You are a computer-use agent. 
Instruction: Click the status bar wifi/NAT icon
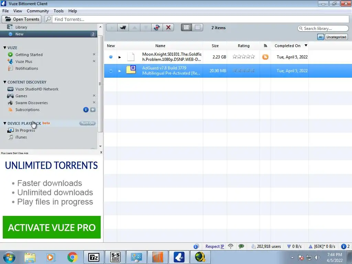pyautogui.click(x=231, y=246)
